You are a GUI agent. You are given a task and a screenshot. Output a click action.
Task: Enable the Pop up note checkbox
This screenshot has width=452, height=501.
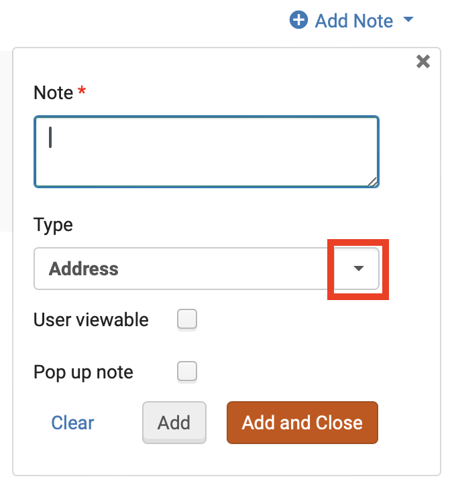tap(187, 372)
